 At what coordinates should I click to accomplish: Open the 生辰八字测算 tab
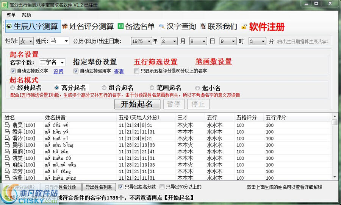click(x=33, y=26)
